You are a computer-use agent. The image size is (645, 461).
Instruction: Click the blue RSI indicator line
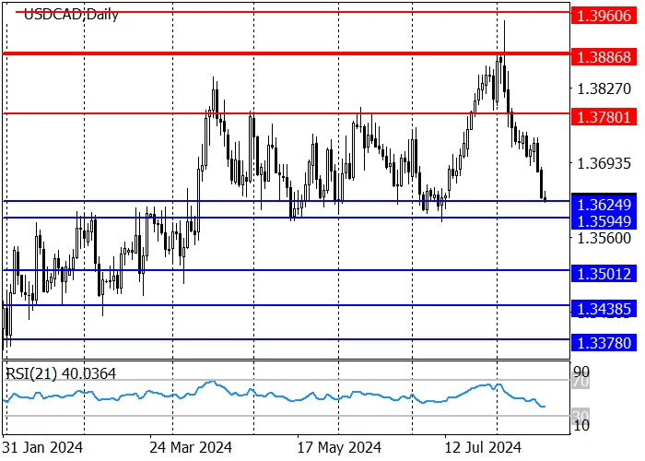(x=274, y=396)
